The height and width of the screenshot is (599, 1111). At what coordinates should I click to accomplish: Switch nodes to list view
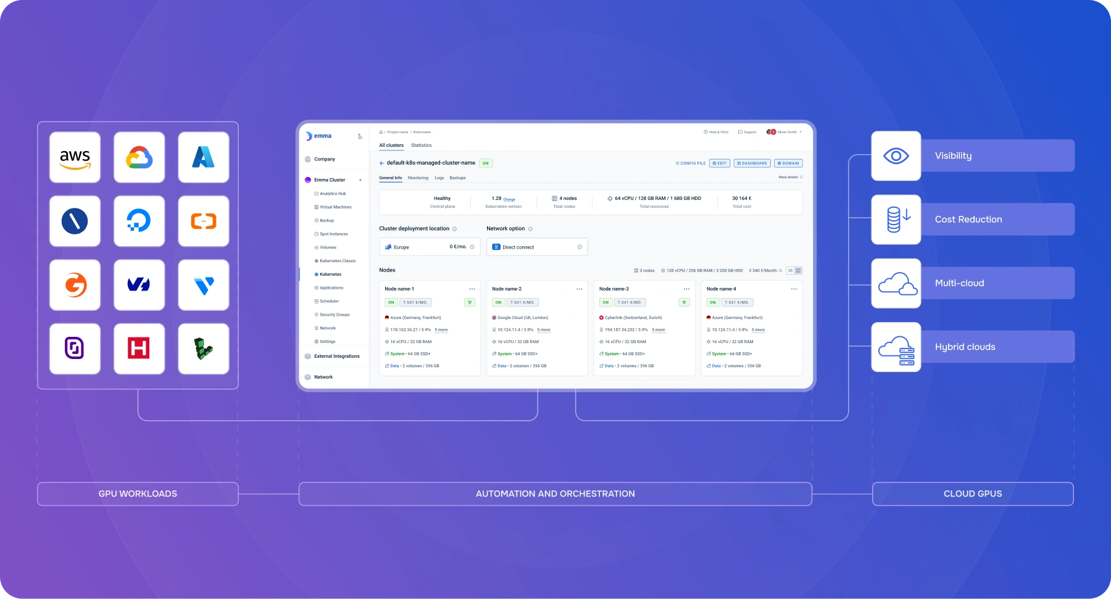[790, 271]
